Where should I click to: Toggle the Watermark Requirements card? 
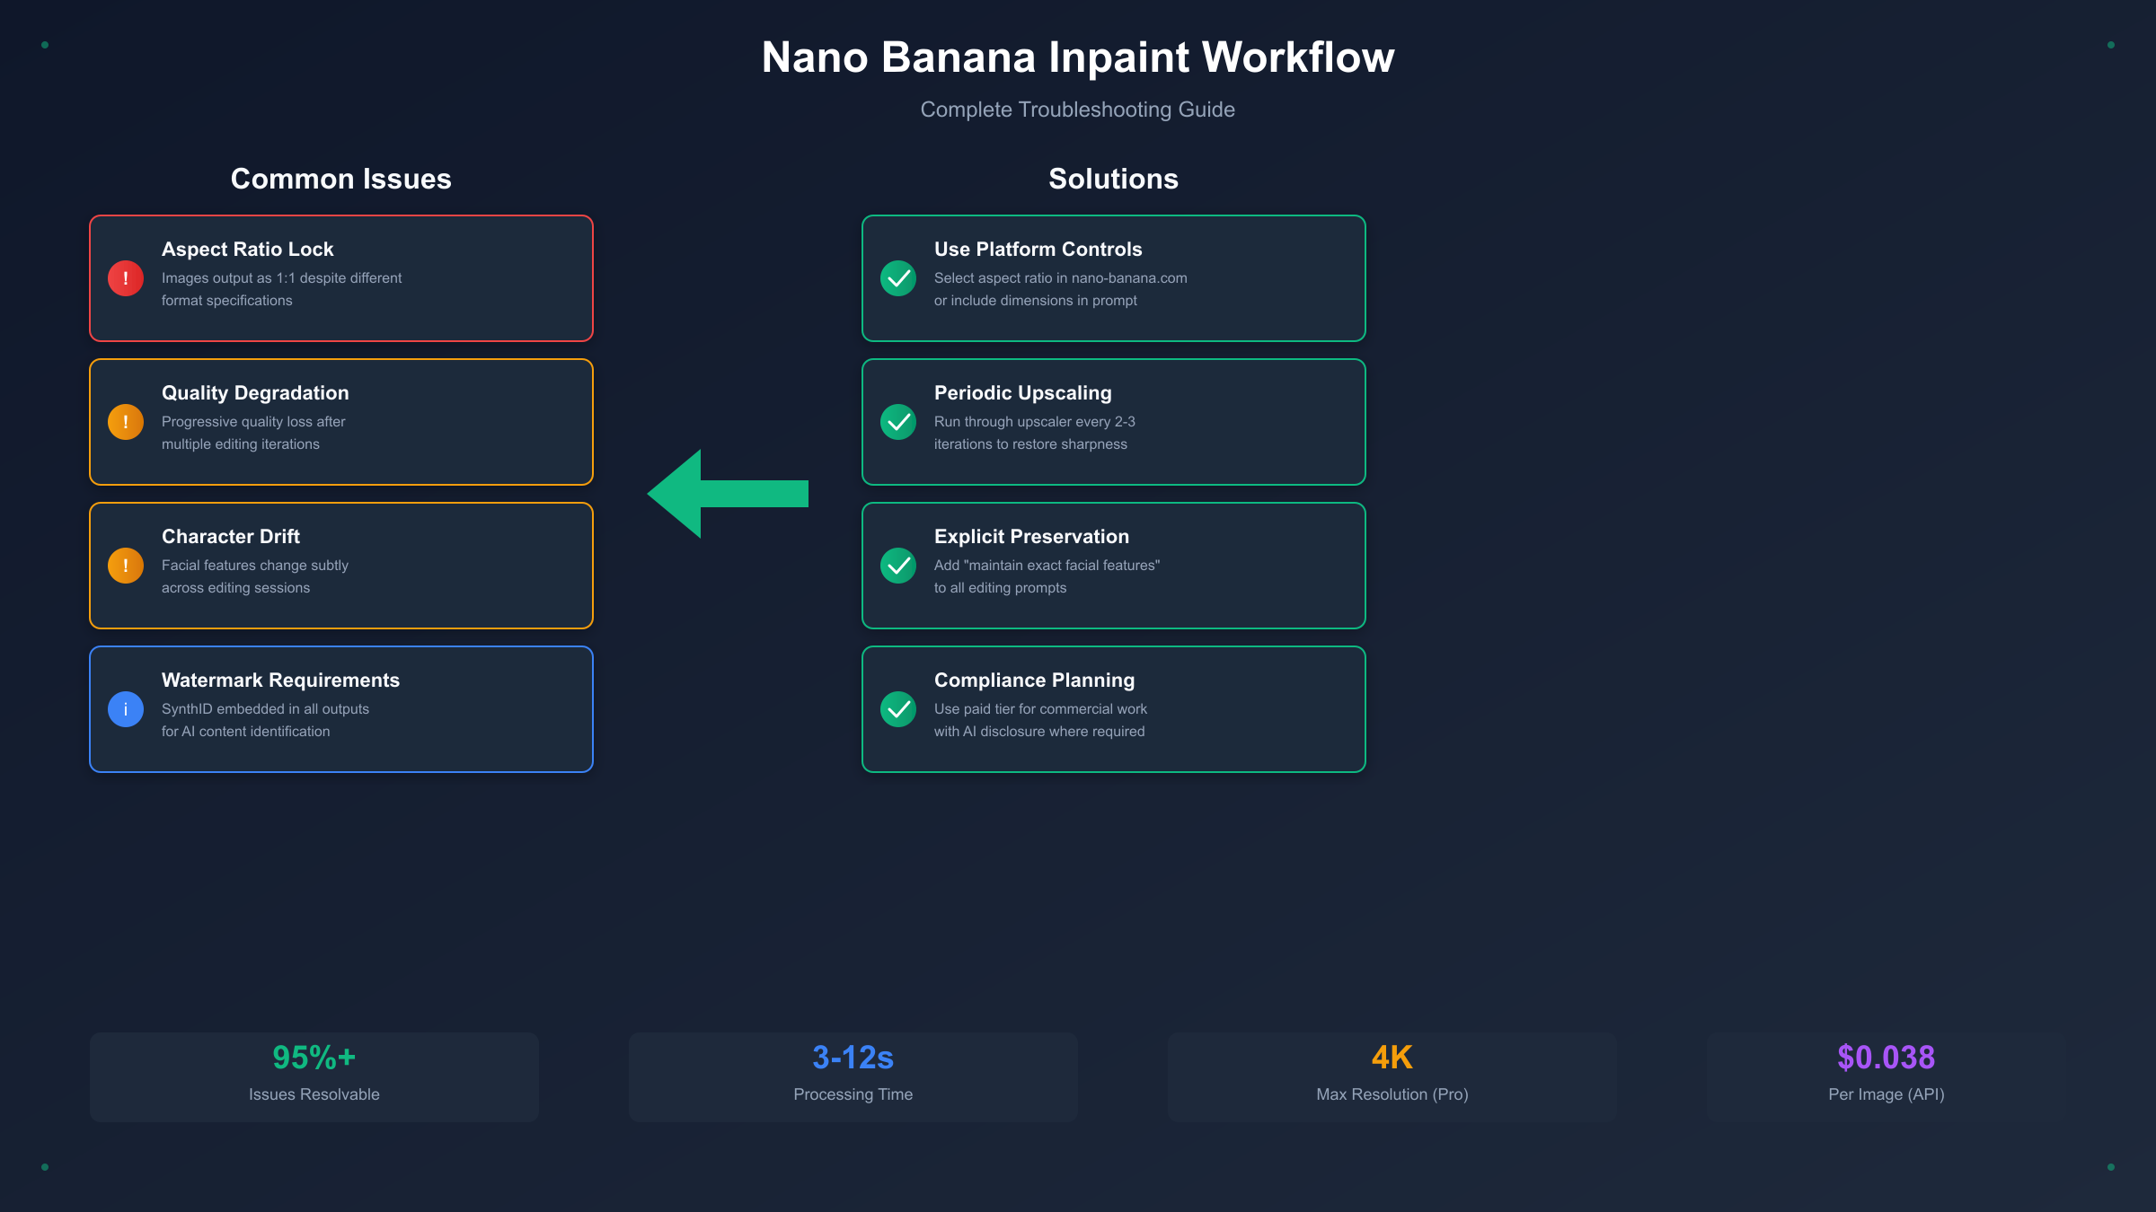340,708
